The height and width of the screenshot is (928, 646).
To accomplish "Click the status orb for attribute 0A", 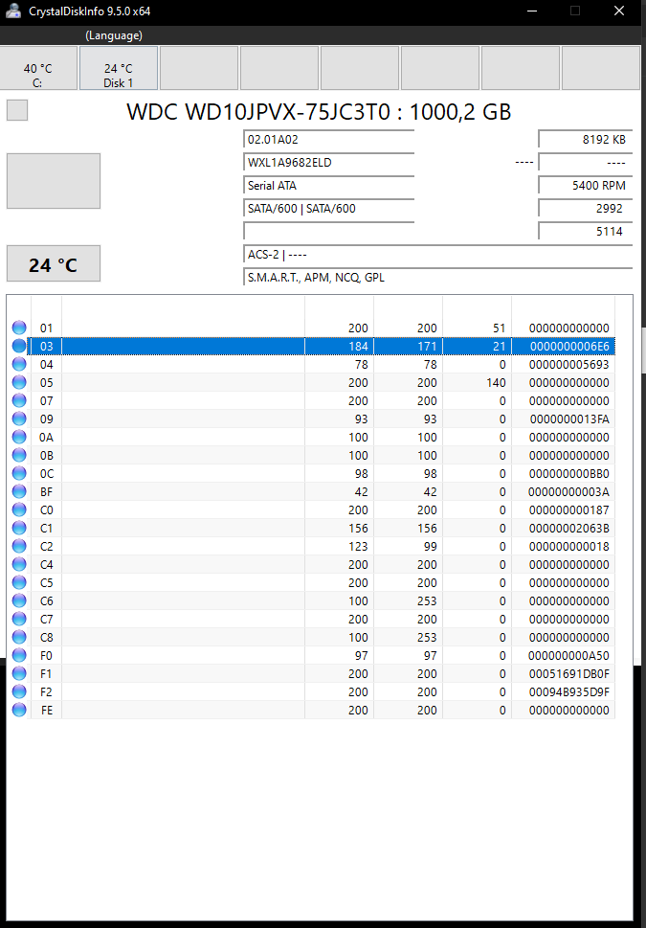I will [x=19, y=437].
